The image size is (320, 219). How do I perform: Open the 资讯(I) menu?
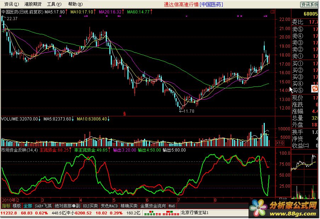(12, 4)
